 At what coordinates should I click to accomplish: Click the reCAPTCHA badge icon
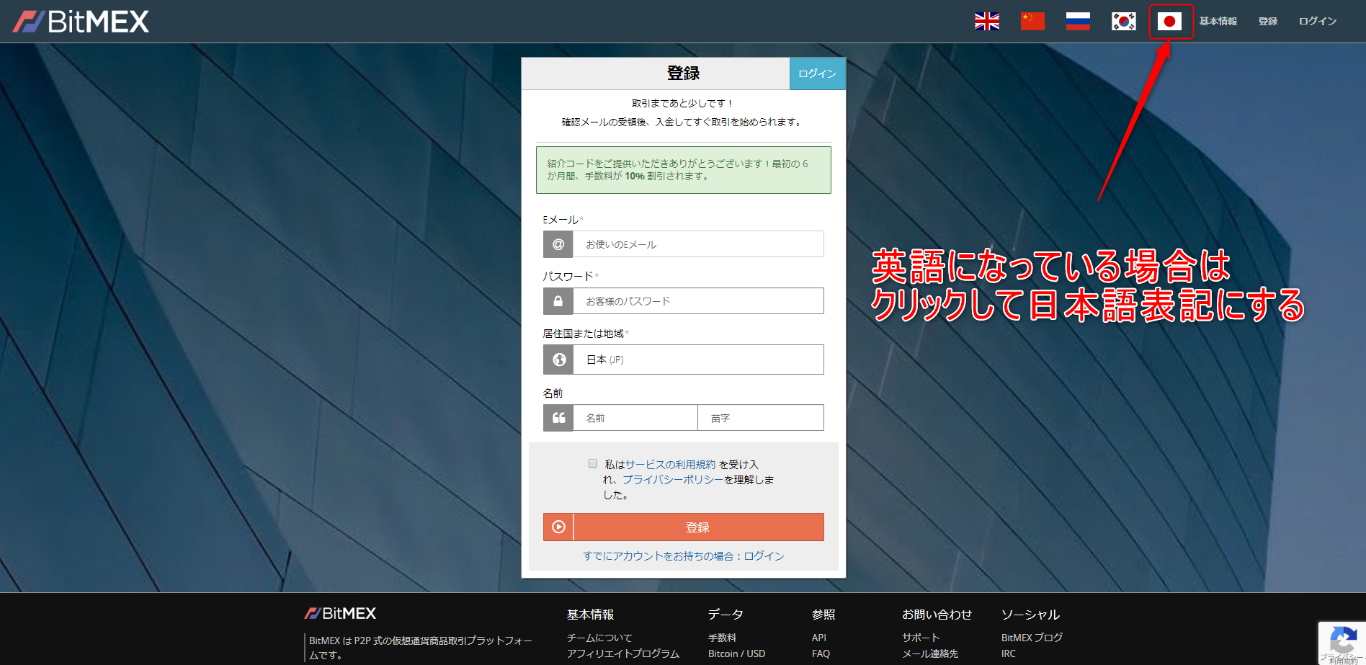pos(1342,641)
